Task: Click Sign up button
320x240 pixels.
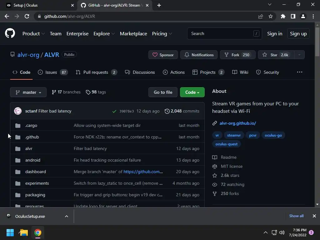Action: 298,34
